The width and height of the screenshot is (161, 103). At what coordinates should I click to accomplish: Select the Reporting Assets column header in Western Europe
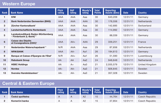click(x=112, y=12)
